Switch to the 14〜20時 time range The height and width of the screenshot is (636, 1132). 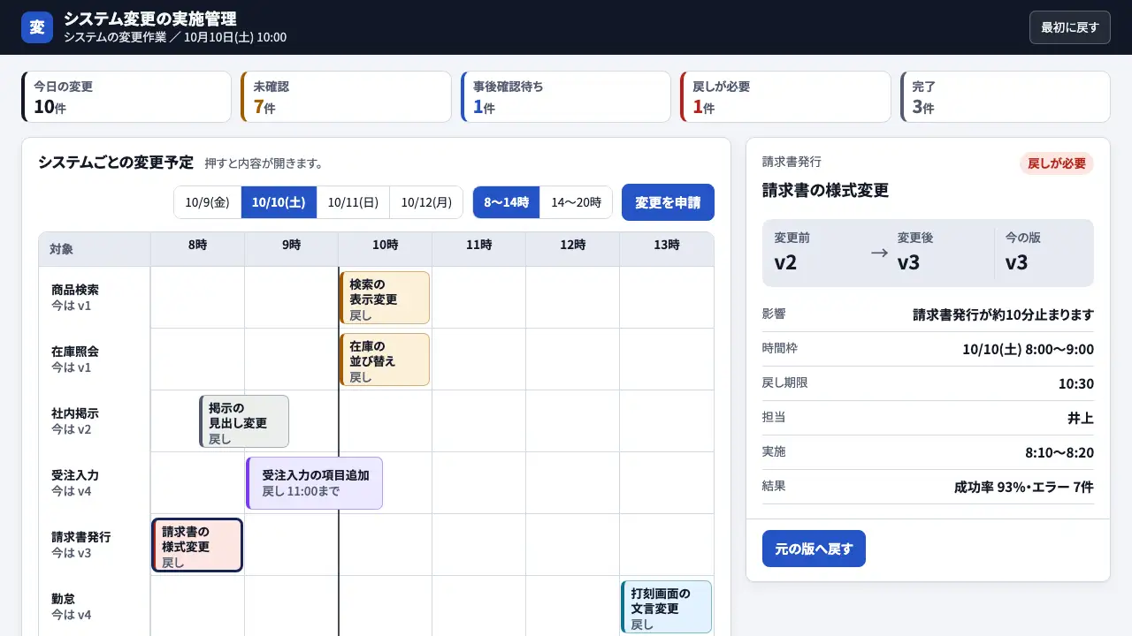click(x=577, y=202)
